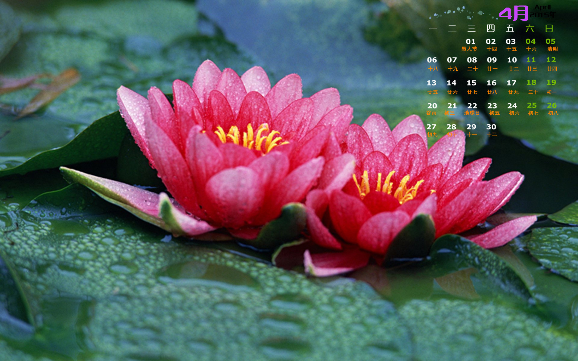Select date 20 labeled 谷雨
This screenshot has height=361, width=578.
(x=432, y=106)
